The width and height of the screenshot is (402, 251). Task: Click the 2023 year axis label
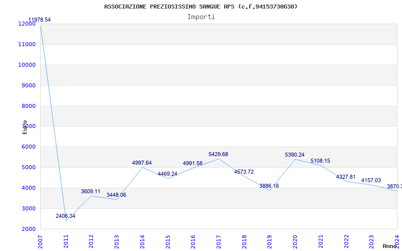(x=371, y=242)
